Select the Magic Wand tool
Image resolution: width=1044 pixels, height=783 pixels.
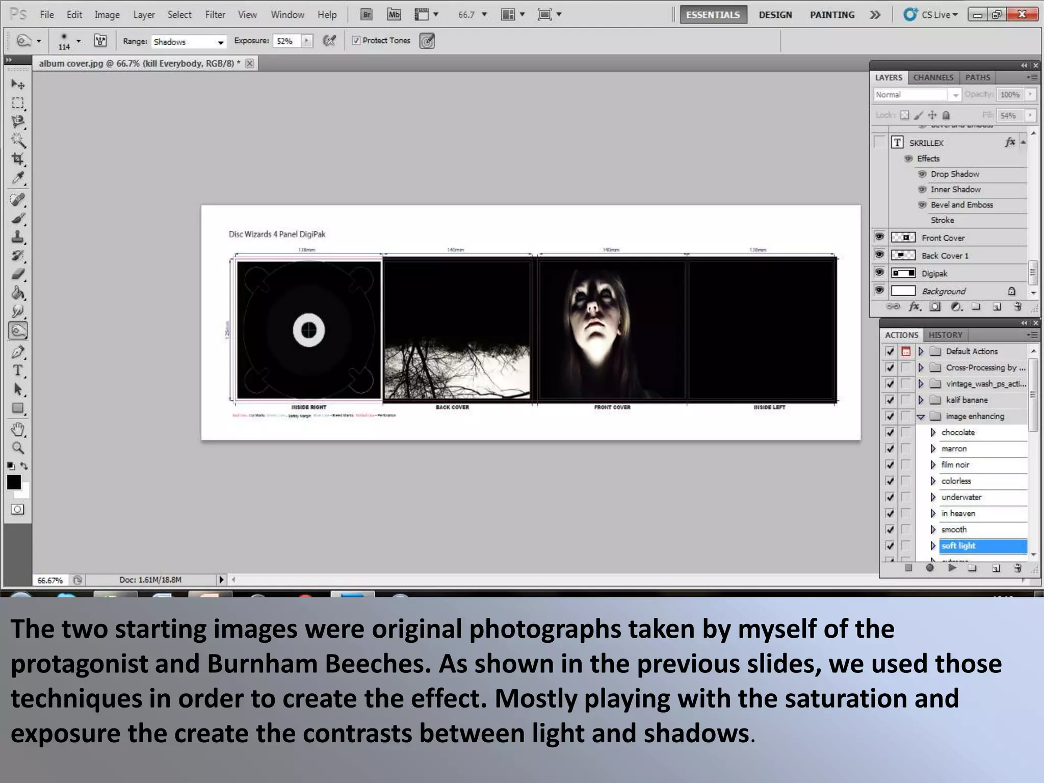[x=18, y=140]
